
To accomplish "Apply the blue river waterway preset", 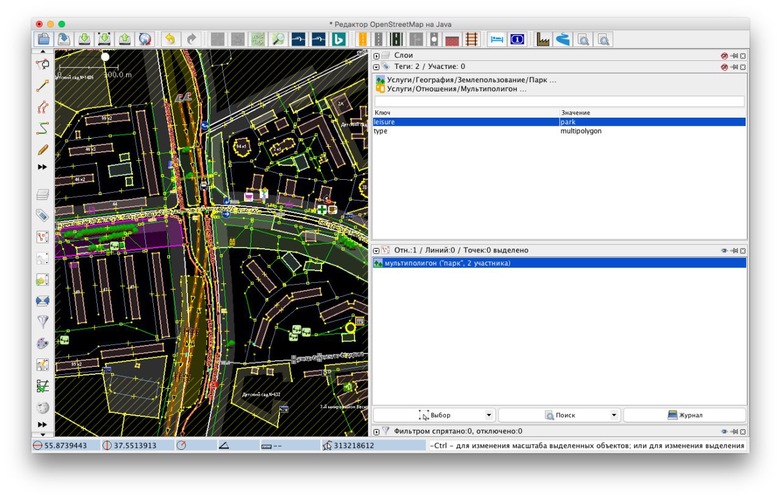I will [563, 39].
